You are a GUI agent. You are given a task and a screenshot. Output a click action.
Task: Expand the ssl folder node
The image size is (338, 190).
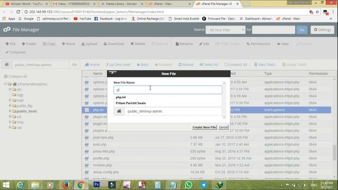click(x=10, y=116)
